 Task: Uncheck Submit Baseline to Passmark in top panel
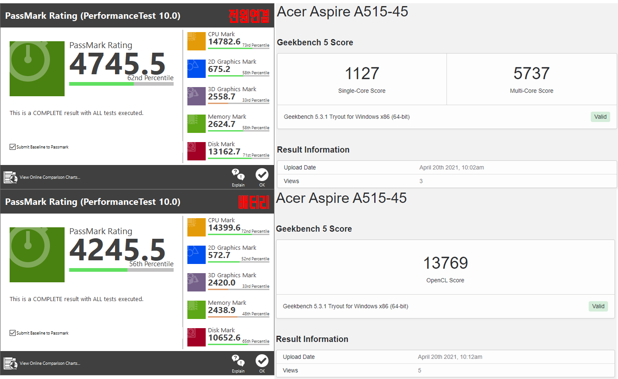point(12,147)
